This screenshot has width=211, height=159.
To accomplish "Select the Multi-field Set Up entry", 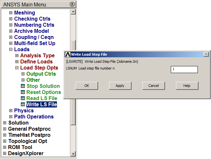I will (35, 43).
